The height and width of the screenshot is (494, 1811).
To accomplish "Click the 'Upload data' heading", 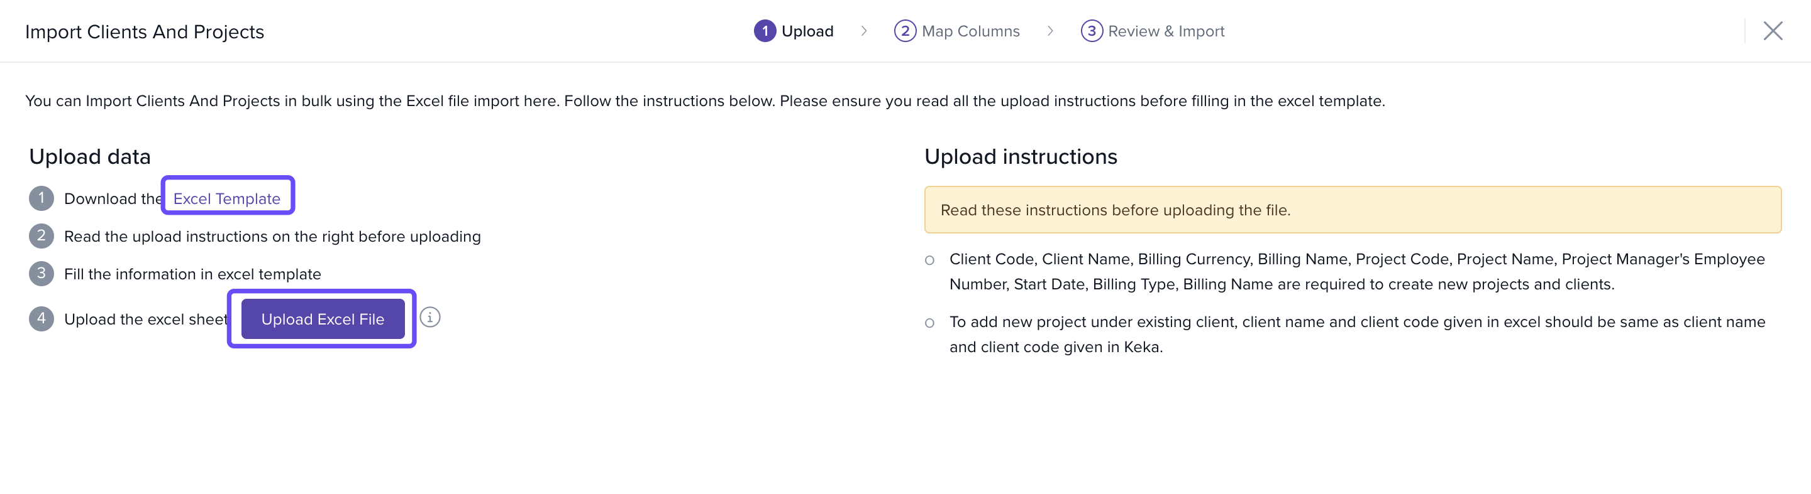I will click(x=90, y=156).
